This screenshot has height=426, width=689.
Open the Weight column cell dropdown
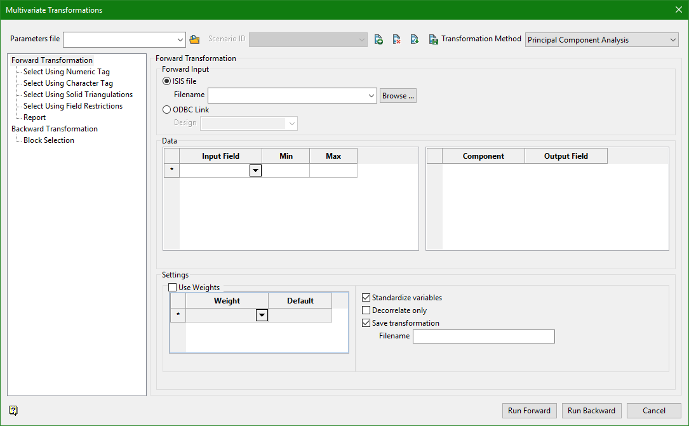coord(262,315)
